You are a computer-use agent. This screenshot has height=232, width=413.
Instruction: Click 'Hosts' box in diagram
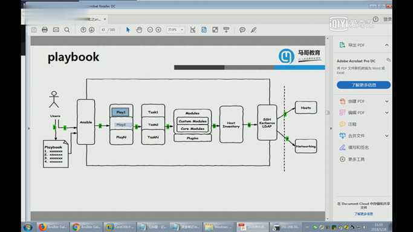click(x=306, y=108)
